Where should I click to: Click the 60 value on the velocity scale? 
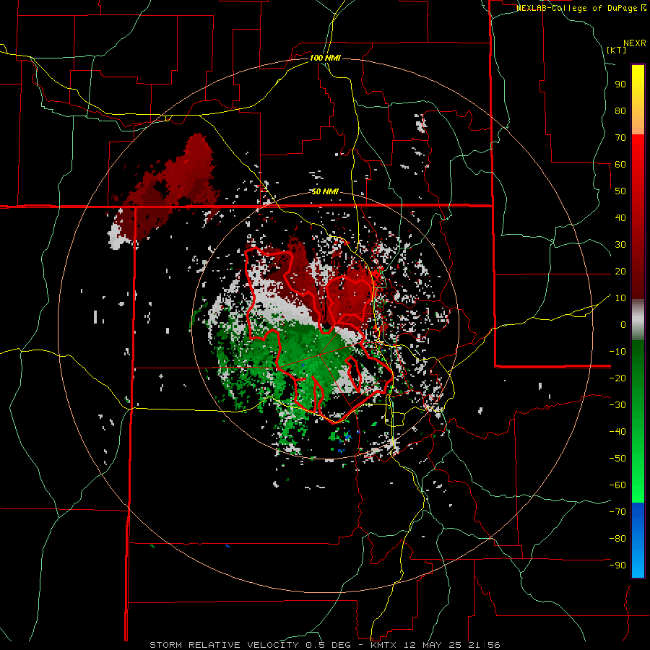coord(620,165)
